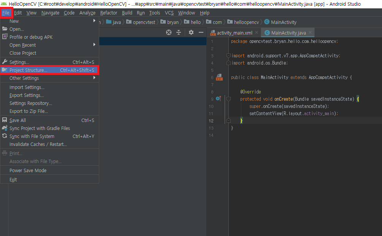Select Profile or debug APK
This screenshot has width=382, height=236.
49,37
